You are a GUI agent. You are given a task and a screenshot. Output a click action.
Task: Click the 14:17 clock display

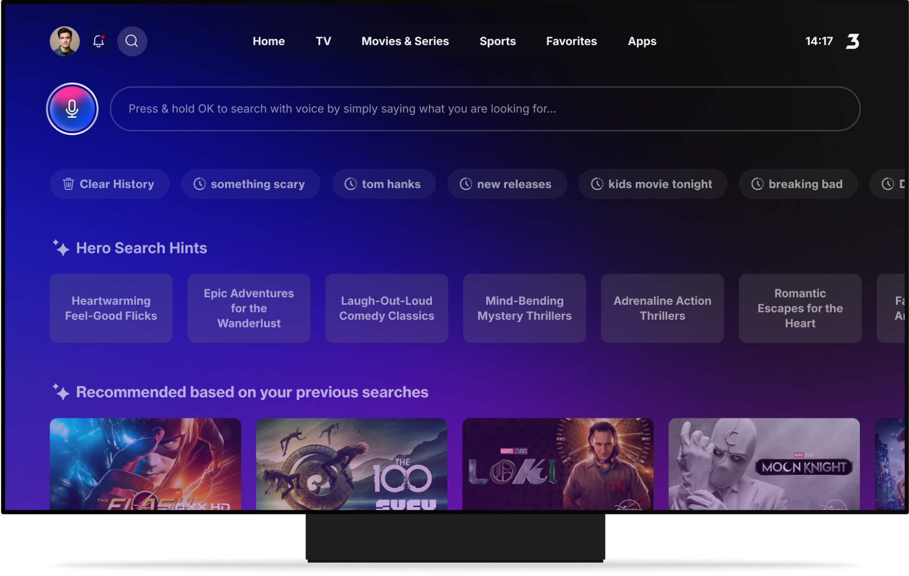tap(819, 41)
